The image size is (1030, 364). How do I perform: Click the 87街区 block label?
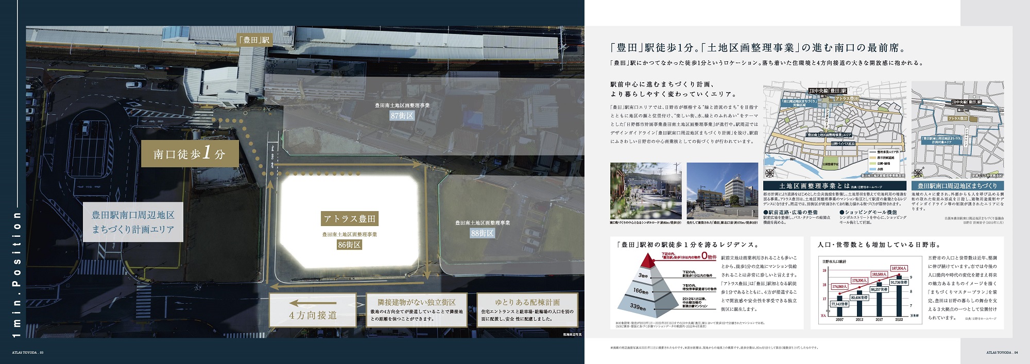point(402,115)
